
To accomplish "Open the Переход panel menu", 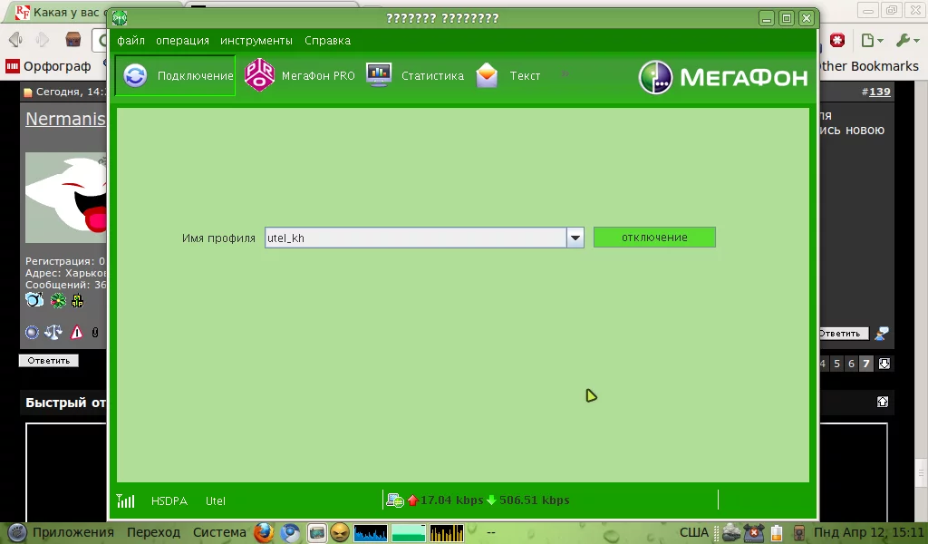I will coord(153,532).
